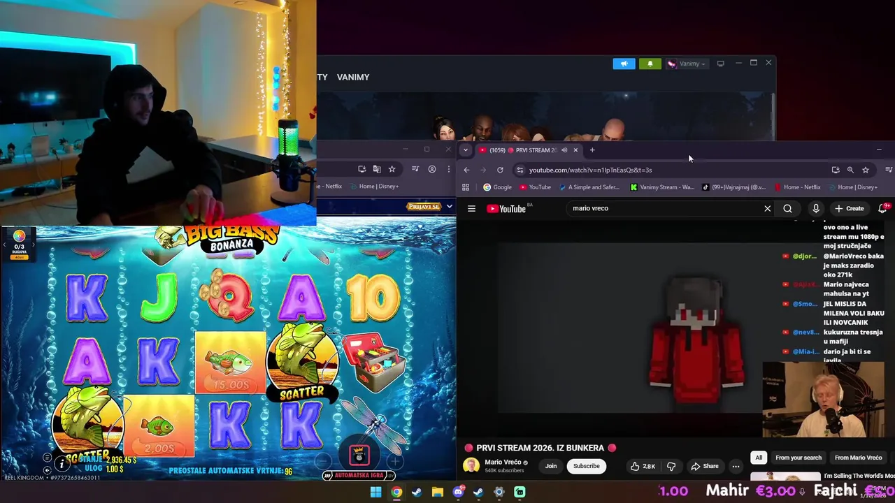Increase bet with plus button

pos(396,461)
